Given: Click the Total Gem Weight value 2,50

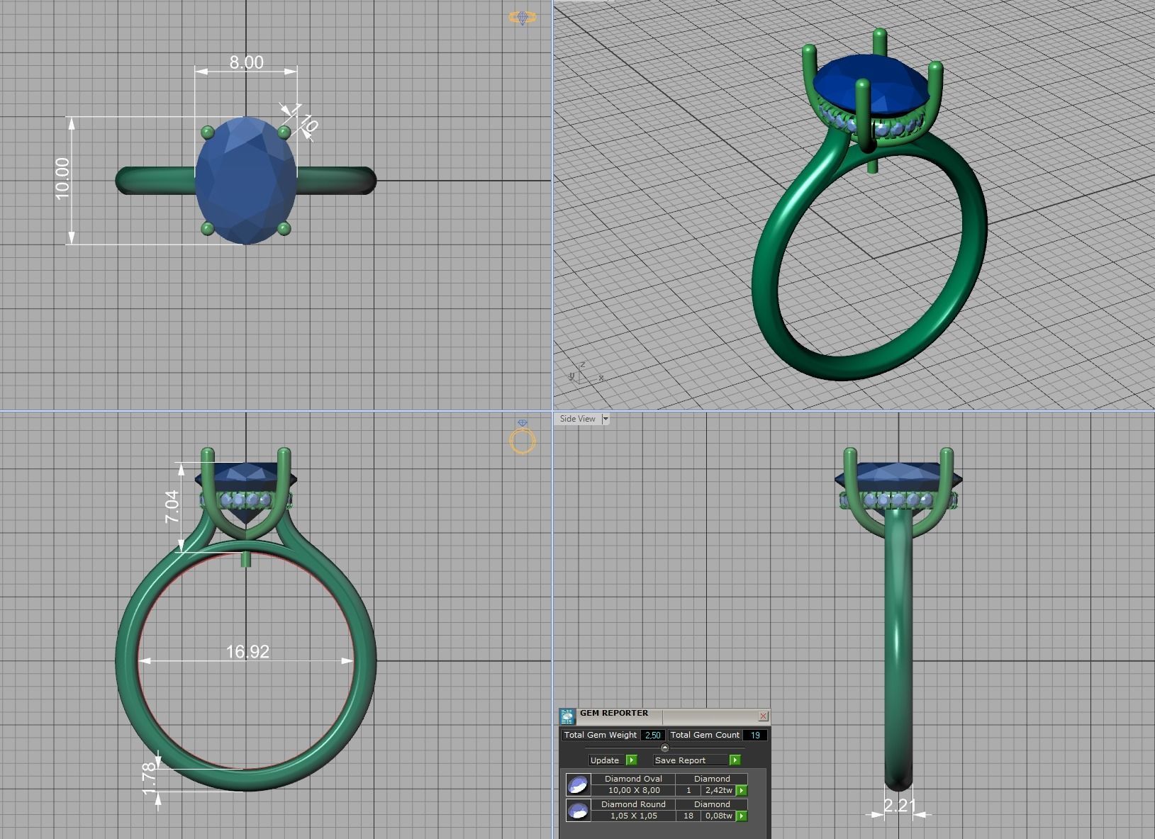Looking at the screenshot, I should coord(652,735).
